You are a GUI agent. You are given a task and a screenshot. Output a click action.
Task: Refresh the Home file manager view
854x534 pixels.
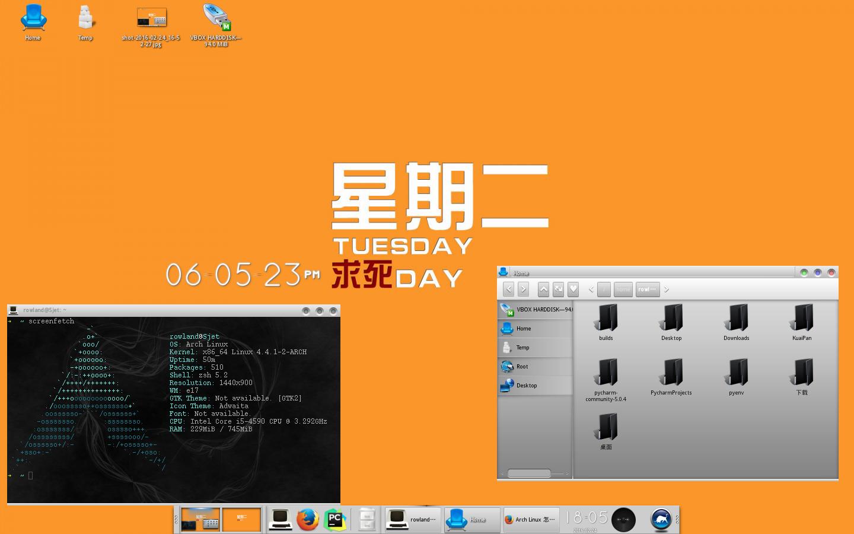558,289
